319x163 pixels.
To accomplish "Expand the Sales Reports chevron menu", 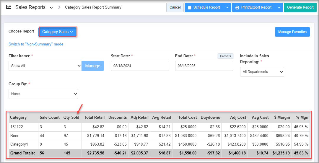I will [51, 7].
